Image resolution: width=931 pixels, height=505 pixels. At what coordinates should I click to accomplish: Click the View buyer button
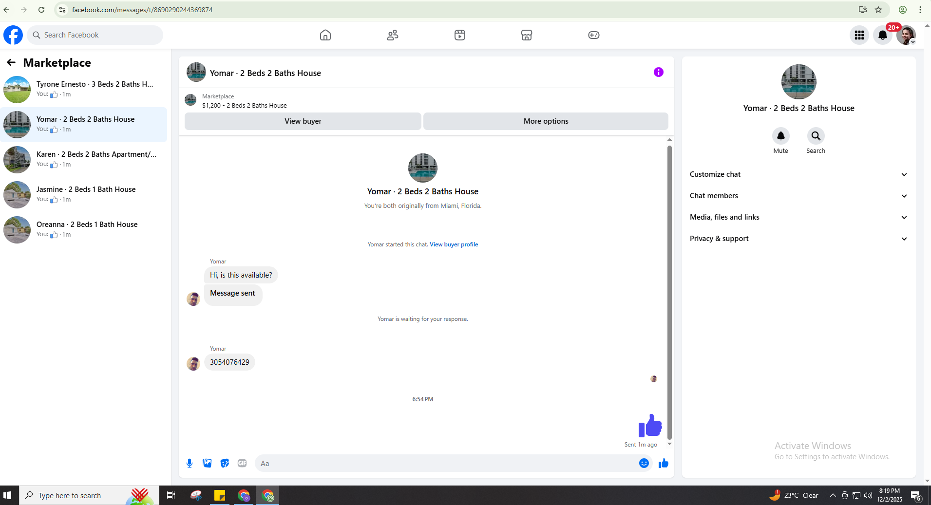point(303,121)
